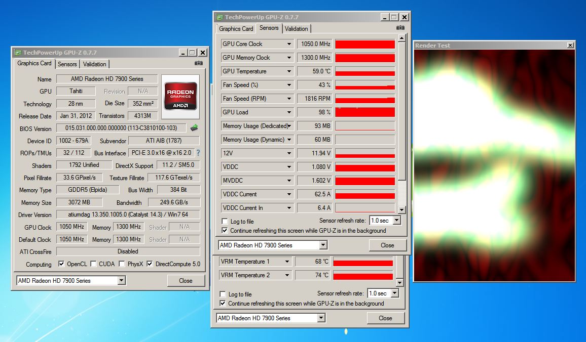Screen dimensions: 586x342
Task: Enable Log to file in front Sensors window
Action: pos(225,221)
